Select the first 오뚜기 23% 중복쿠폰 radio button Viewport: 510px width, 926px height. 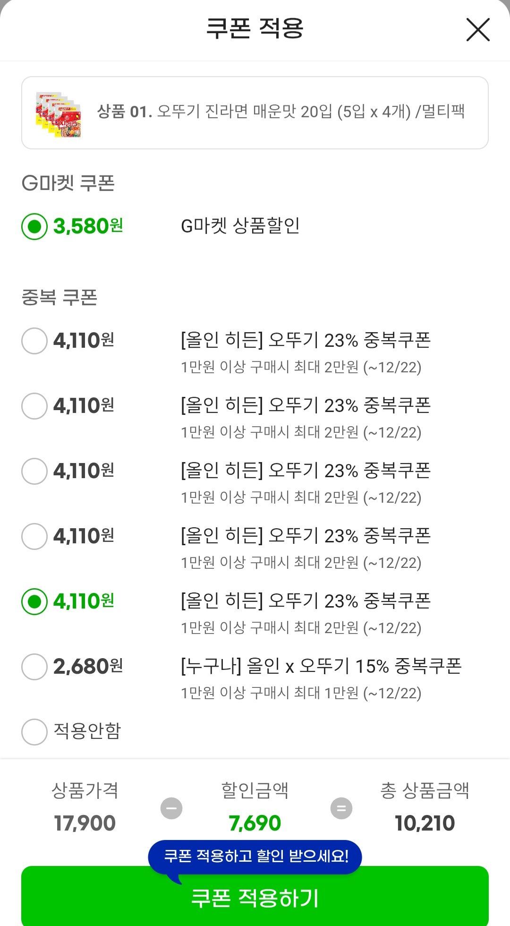34,341
